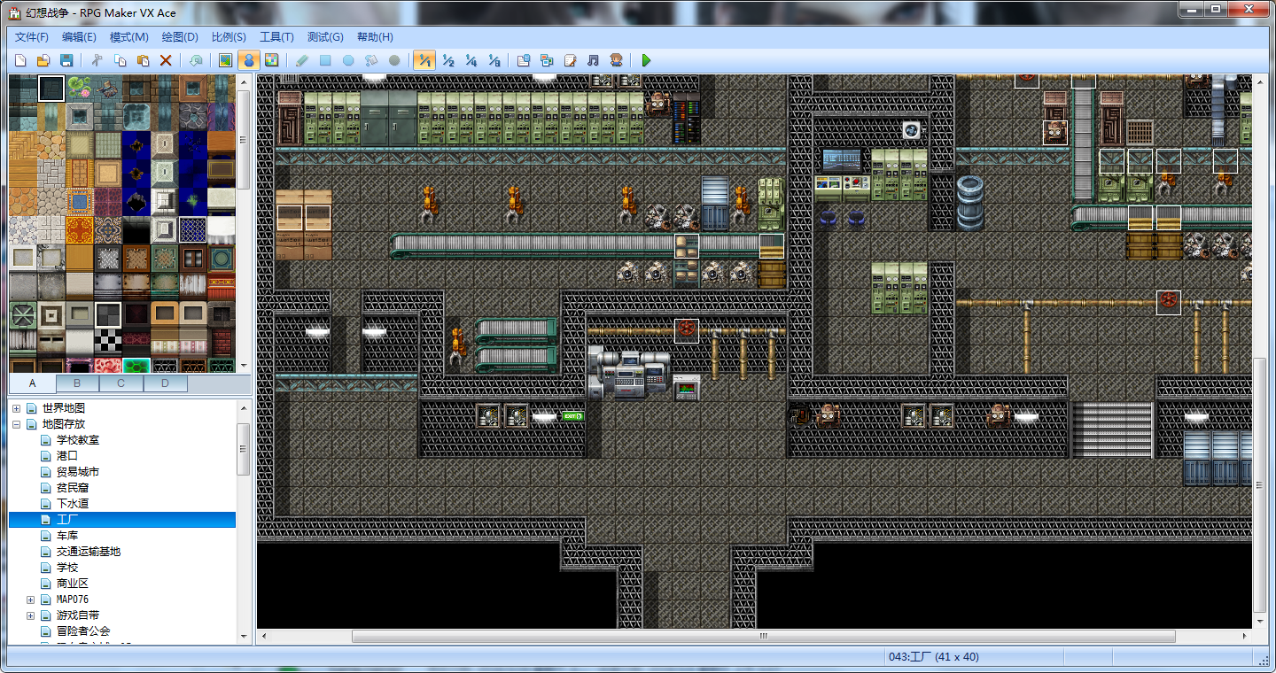Select the Pencil drawing tool
Screen dimensions: 1276x673
click(302, 60)
